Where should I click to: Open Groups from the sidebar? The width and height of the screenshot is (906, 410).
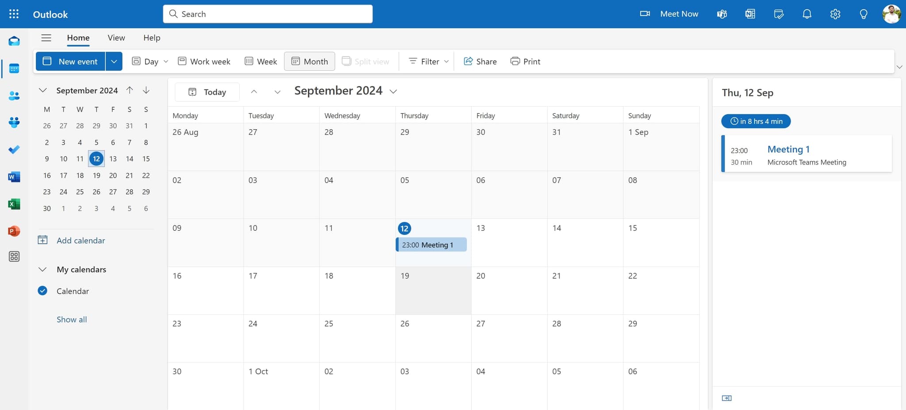tap(14, 123)
